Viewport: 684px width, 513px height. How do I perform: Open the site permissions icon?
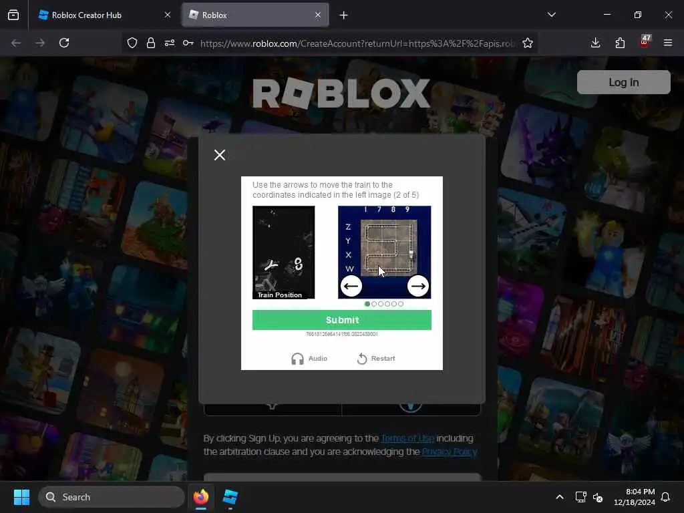point(170,43)
